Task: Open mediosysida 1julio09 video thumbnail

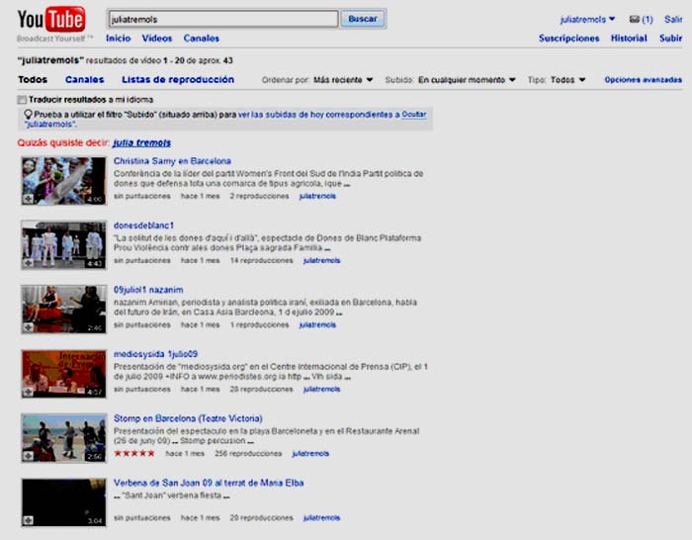Action: pyautogui.click(x=64, y=374)
